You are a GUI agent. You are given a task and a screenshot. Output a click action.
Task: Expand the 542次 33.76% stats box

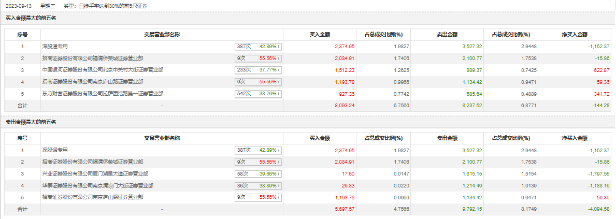pyautogui.click(x=257, y=94)
